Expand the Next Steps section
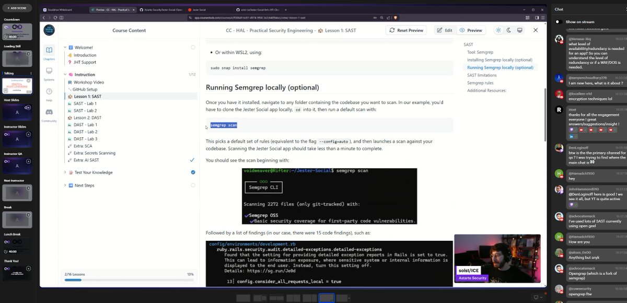 [65, 185]
